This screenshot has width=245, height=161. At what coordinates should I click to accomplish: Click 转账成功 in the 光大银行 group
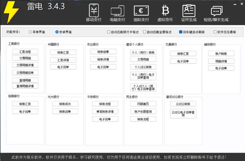pyautogui.click(x=65, y=104)
